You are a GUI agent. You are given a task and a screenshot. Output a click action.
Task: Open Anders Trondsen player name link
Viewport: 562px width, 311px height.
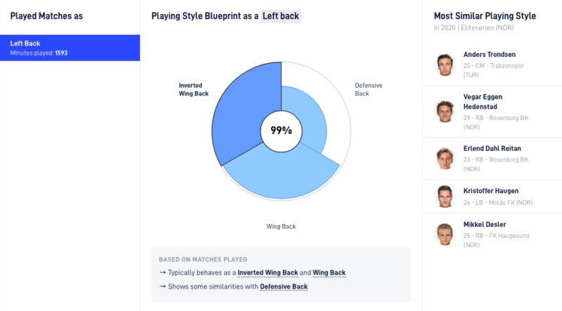click(489, 55)
